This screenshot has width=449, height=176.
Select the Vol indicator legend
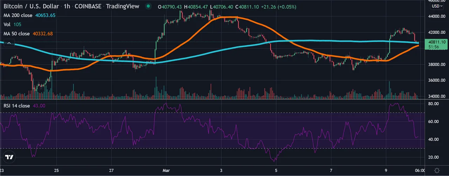[7, 25]
